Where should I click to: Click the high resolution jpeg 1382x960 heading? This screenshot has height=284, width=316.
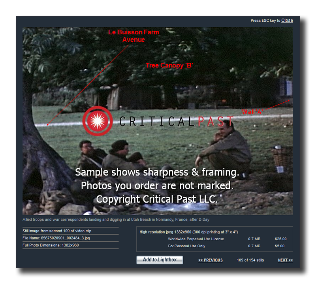189,232
